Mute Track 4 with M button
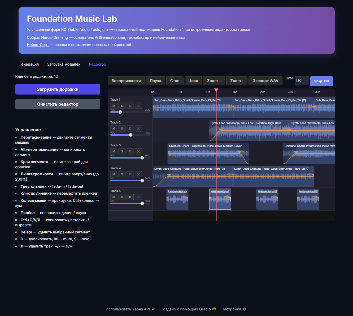The width and height of the screenshot is (353, 316). [x=114, y=174]
